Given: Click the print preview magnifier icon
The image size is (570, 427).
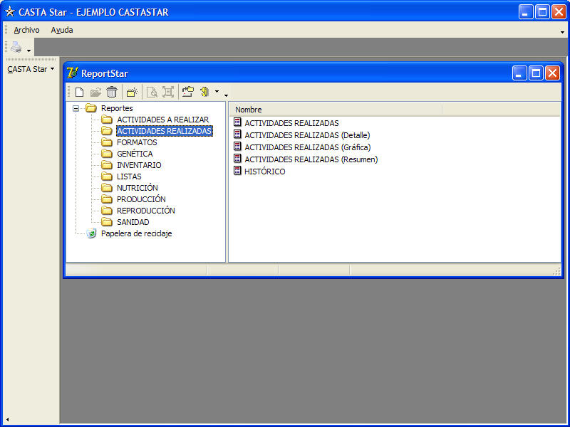Looking at the screenshot, I should click(152, 93).
